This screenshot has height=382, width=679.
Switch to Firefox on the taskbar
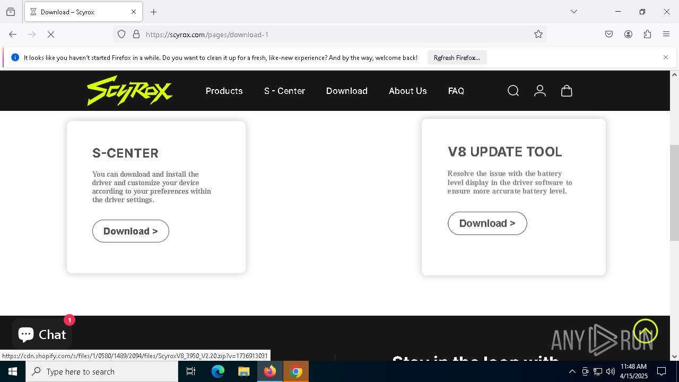pyautogui.click(x=269, y=371)
